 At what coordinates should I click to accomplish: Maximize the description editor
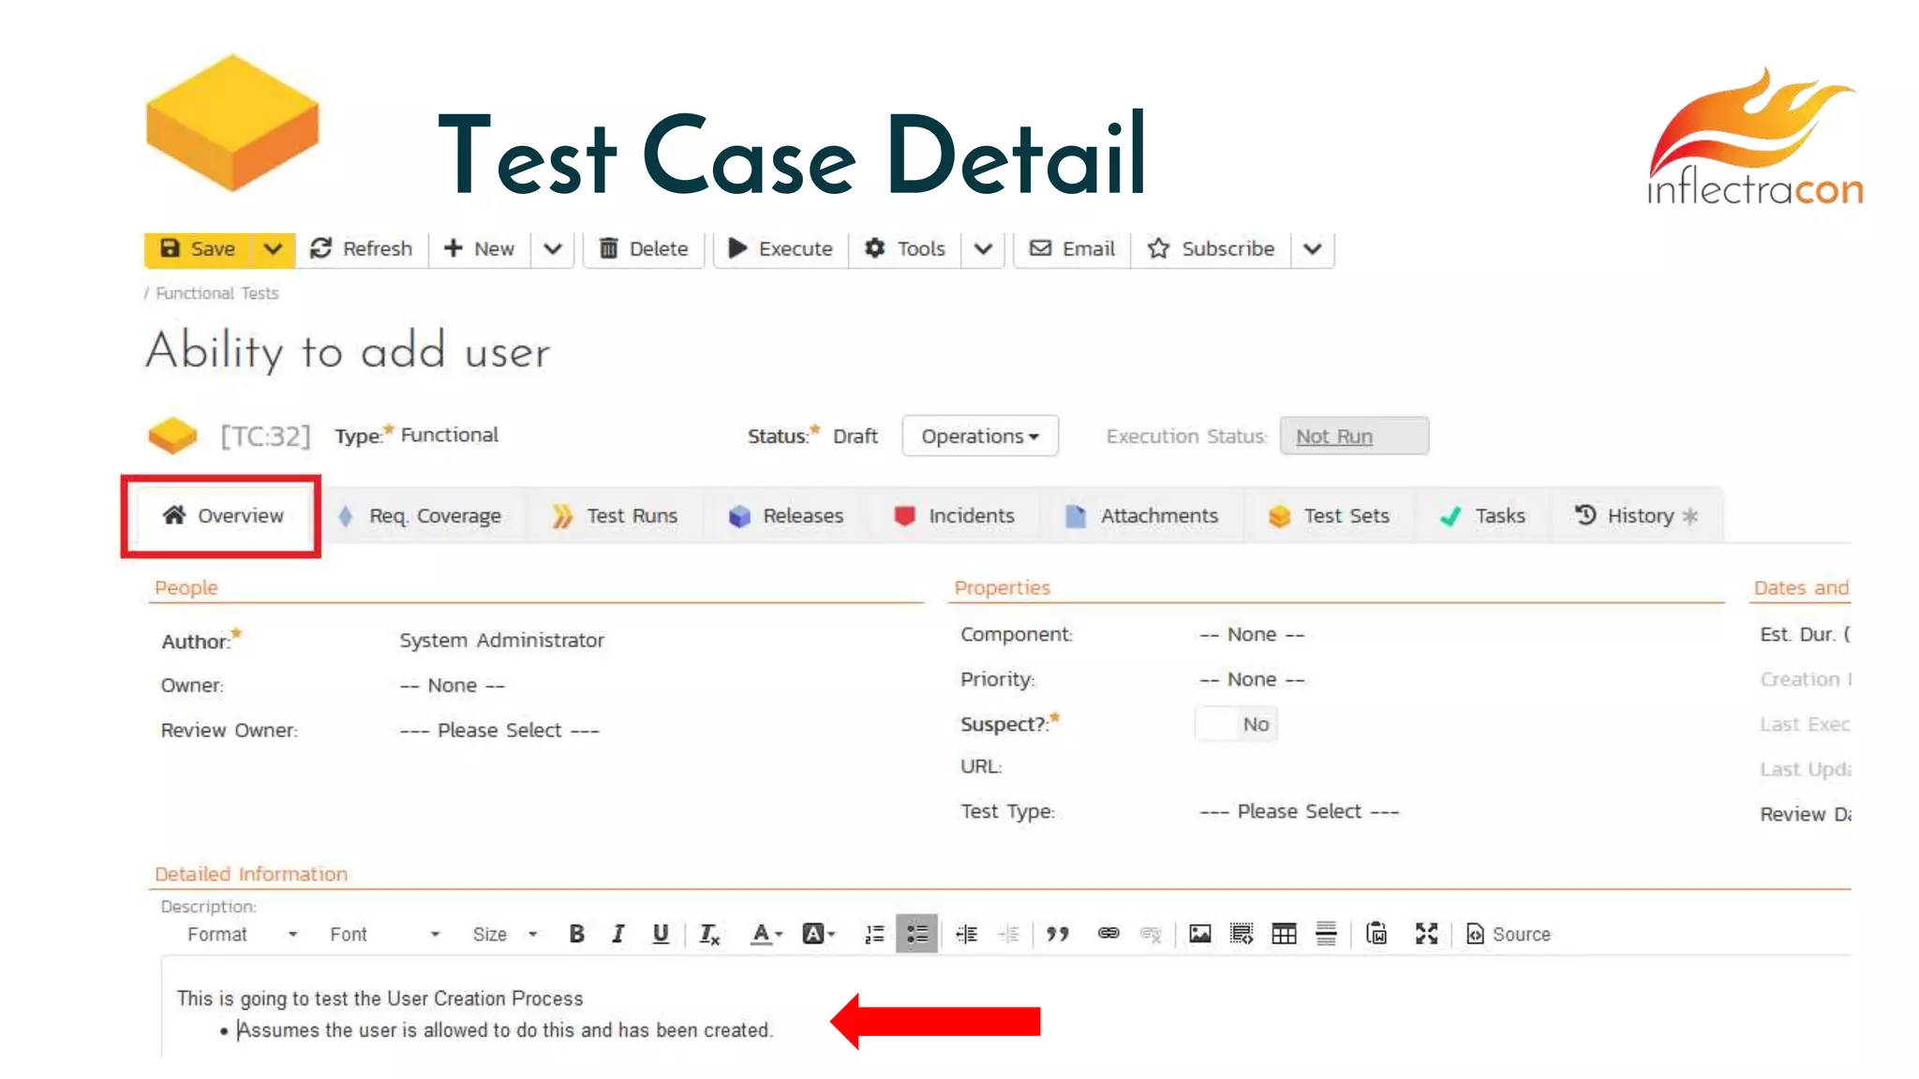1426,934
